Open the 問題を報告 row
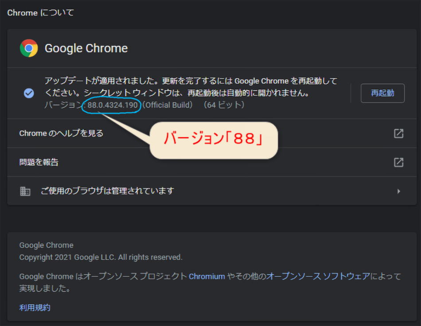The width and height of the screenshot is (421, 326). (x=211, y=162)
